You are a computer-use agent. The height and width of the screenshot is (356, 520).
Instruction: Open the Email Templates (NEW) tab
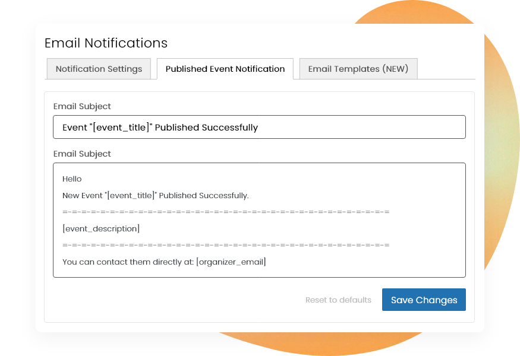358,69
